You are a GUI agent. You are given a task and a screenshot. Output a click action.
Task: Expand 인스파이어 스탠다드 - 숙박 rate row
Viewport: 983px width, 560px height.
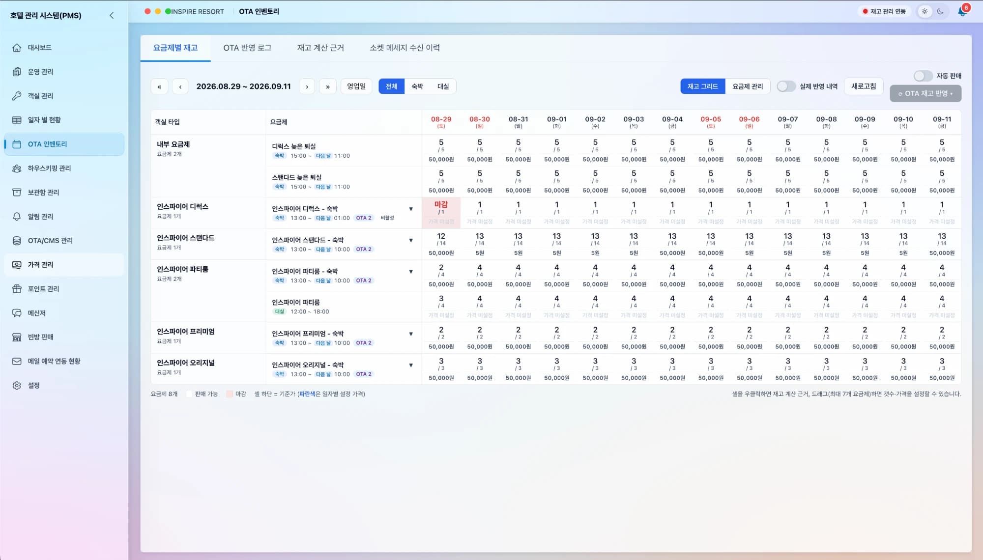pos(411,240)
